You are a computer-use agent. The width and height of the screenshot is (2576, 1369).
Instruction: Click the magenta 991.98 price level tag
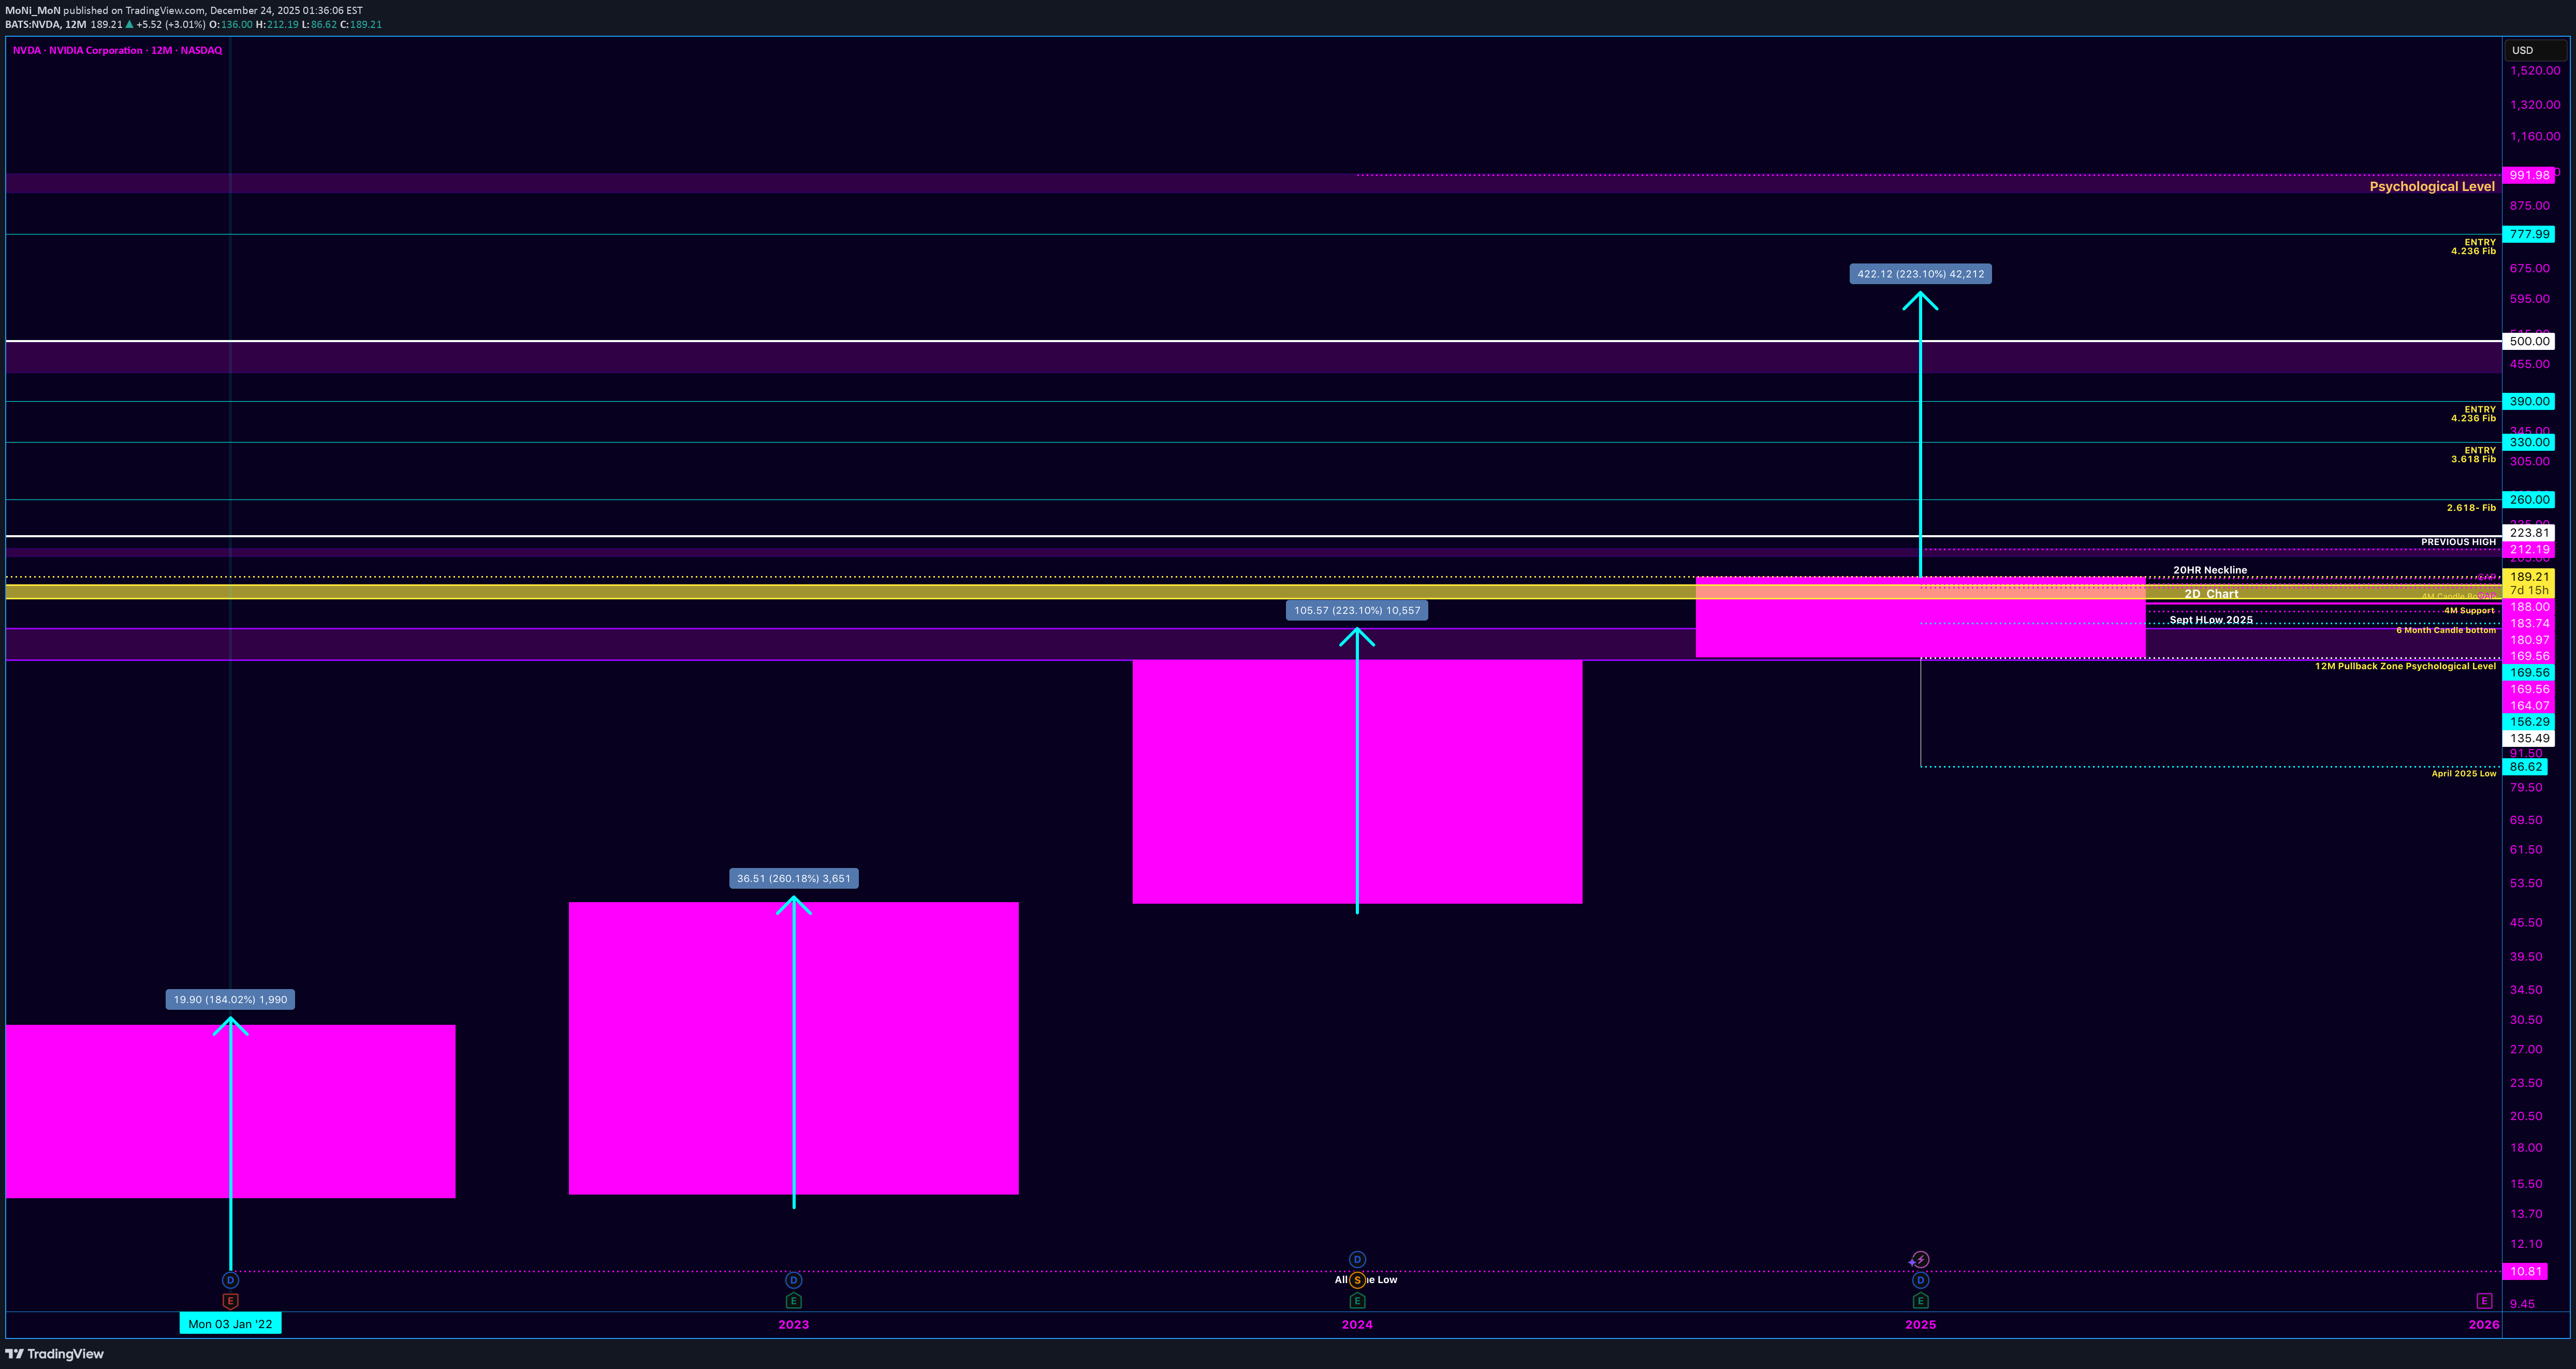[2528, 175]
